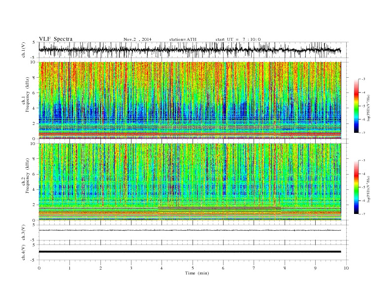The width and height of the screenshot is (390, 301).
Task: Select the "start UT = 7 :10: 0" label
Action: (x=238, y=39)
